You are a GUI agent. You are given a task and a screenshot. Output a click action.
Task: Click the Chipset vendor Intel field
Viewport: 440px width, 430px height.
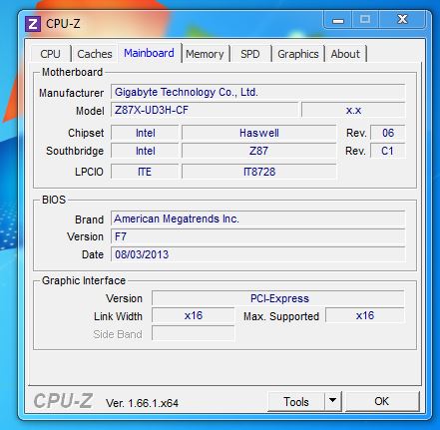coord(145,133)
